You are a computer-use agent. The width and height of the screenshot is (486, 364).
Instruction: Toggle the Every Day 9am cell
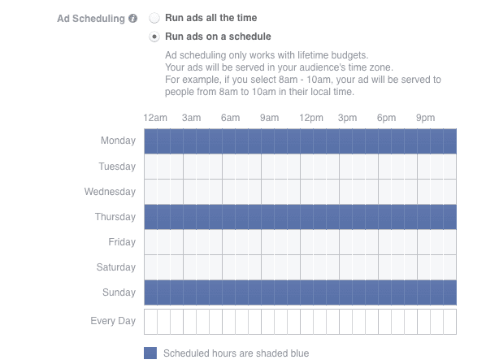[x=268, y=322]
